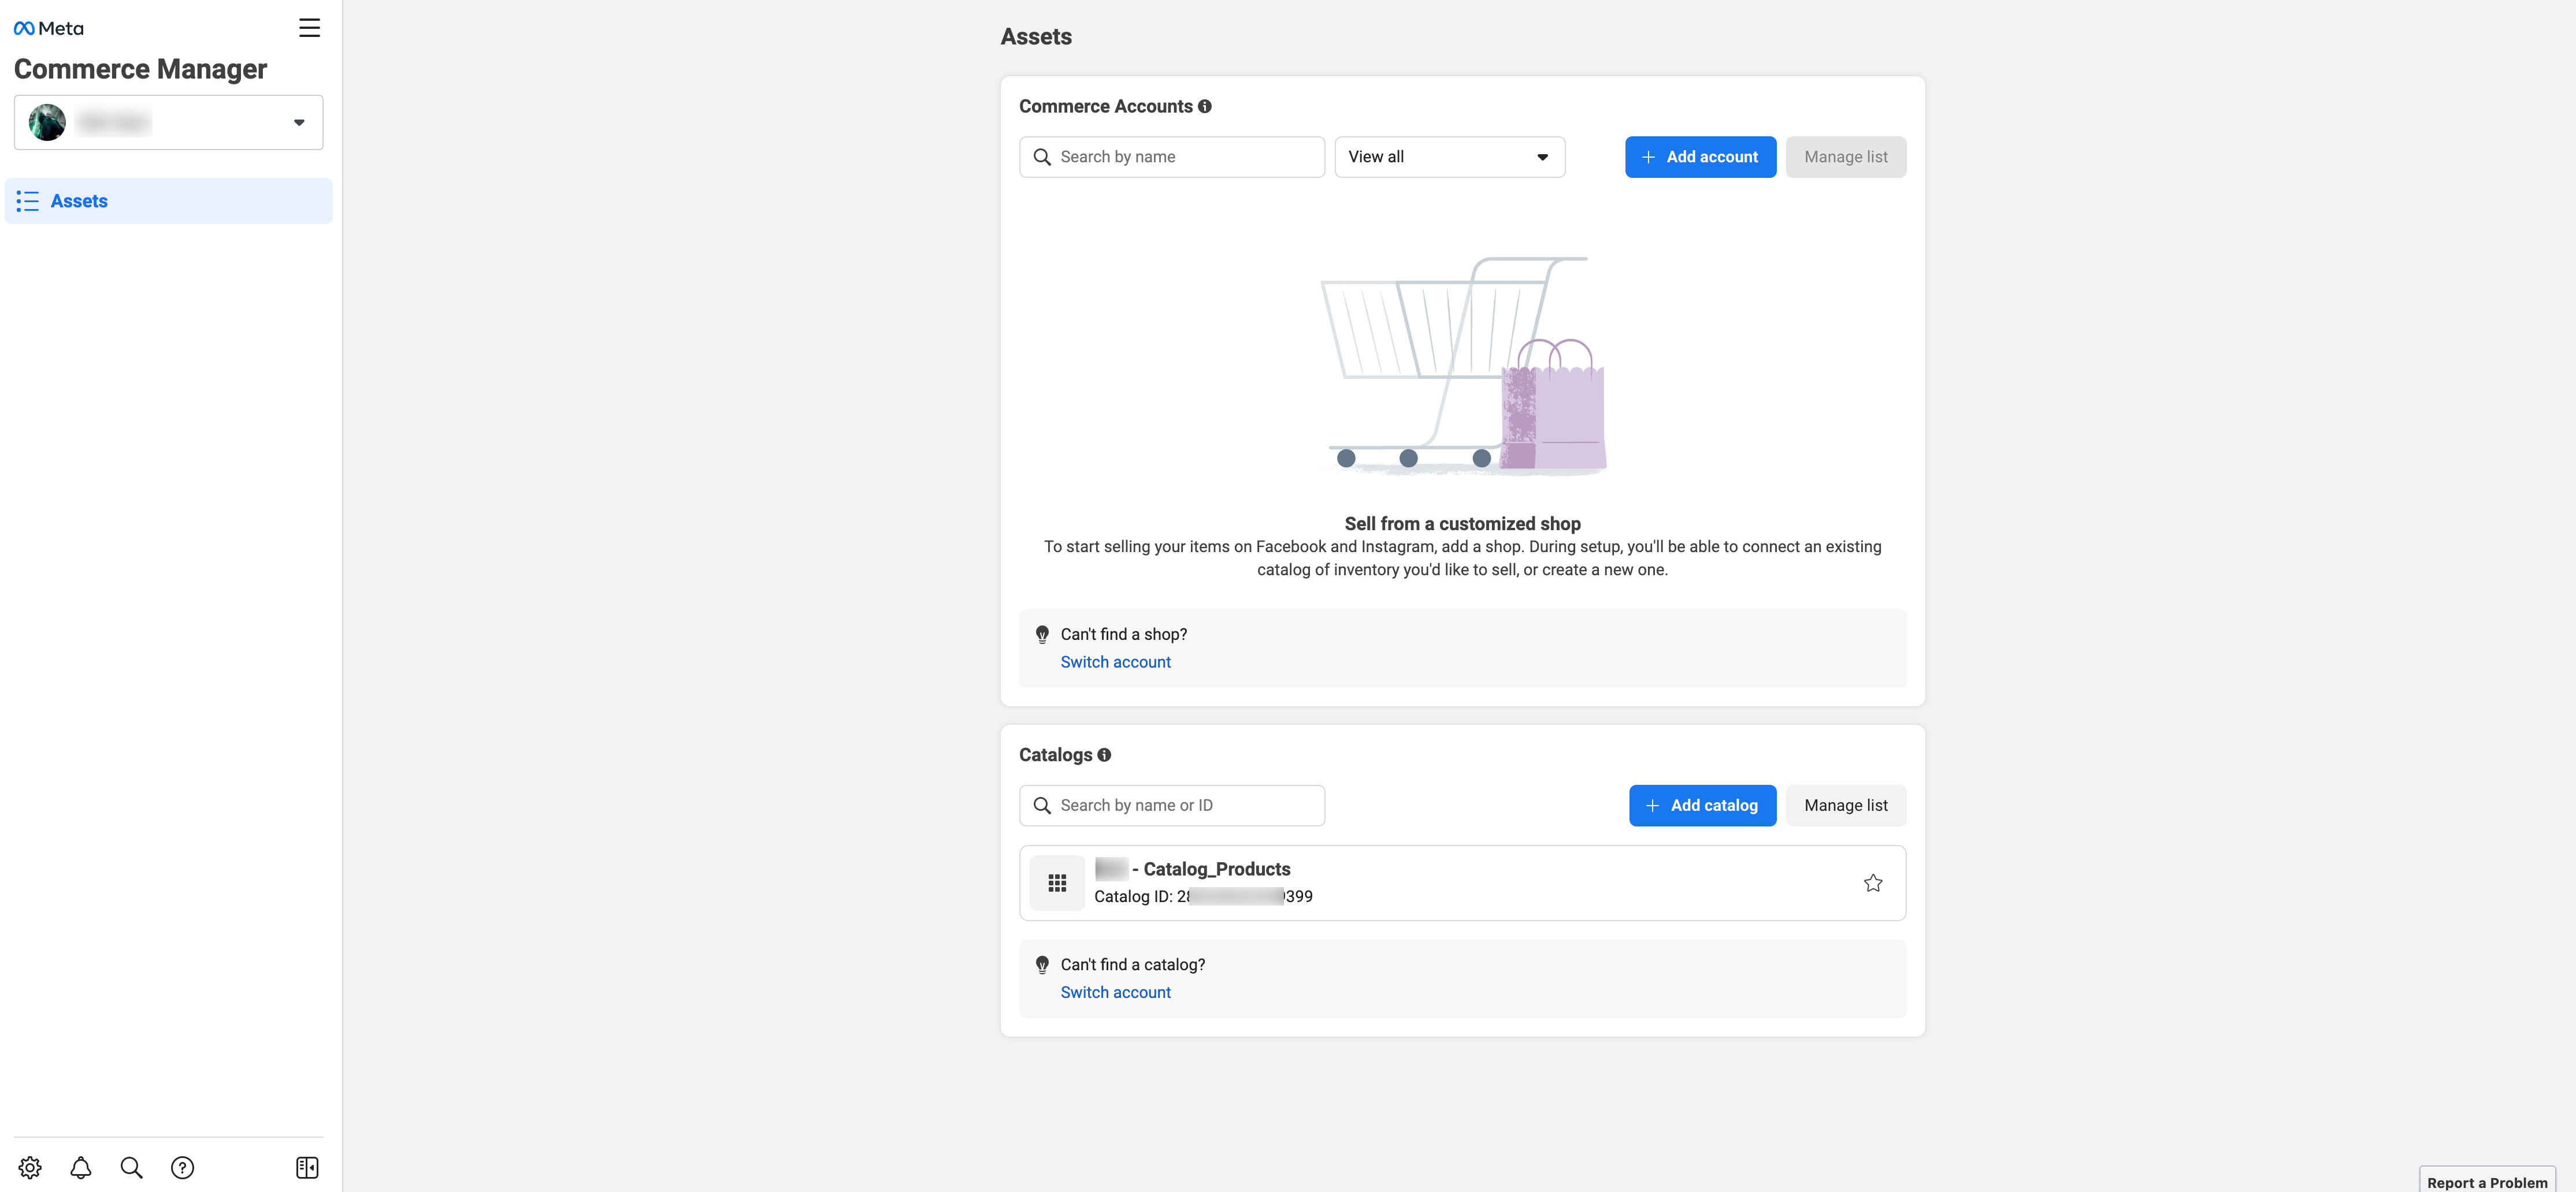Viewport: 2576px width, 1192px height.
Task: Click Manage list in Catalogs
Action: coord(1845,805)
